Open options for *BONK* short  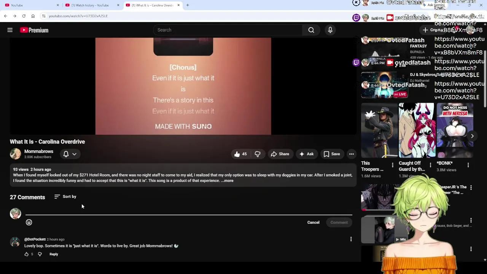click(x=468, y=165)
